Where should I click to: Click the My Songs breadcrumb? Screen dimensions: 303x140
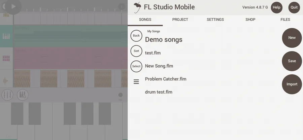[x=154, y=31]
